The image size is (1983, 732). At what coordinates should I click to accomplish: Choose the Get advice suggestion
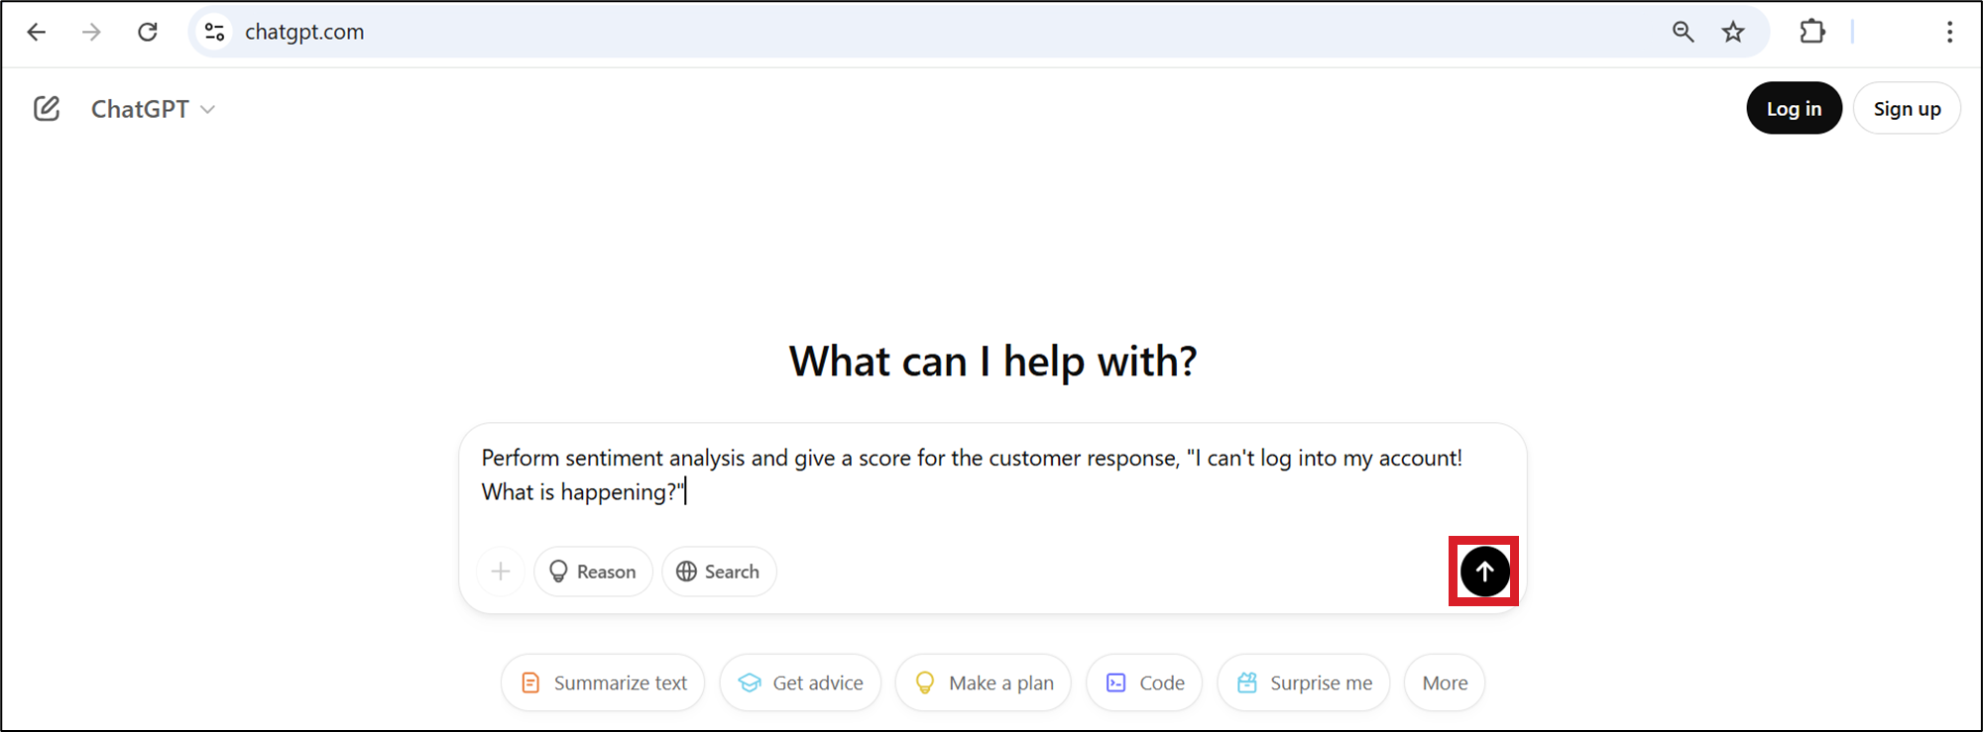tap(800, 682)
